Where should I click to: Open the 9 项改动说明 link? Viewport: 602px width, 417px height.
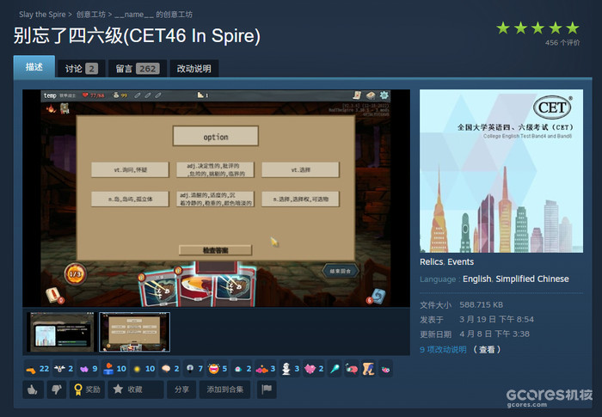pos(443,349)
